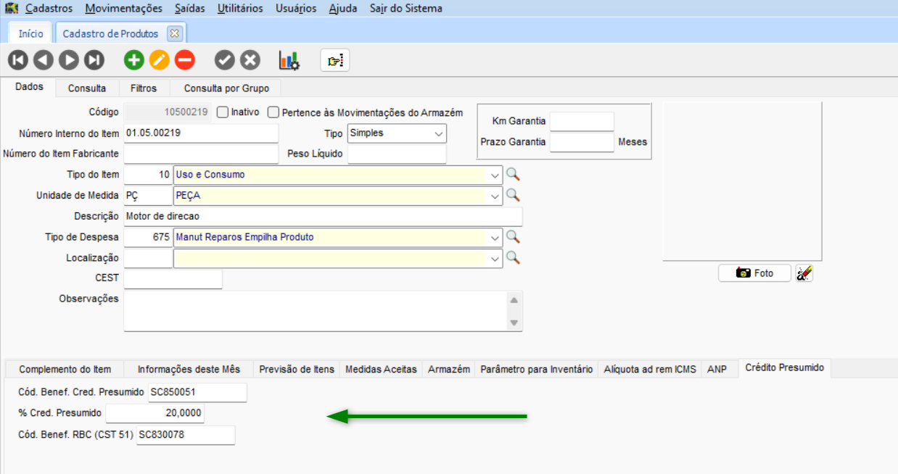Click the CEST input field
Screen dimensions: 898x474
[173, 278]
